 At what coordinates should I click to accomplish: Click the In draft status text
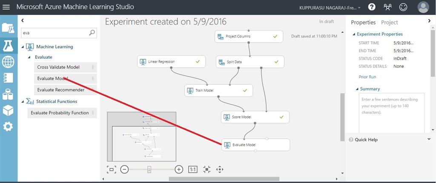pos(327,21)
